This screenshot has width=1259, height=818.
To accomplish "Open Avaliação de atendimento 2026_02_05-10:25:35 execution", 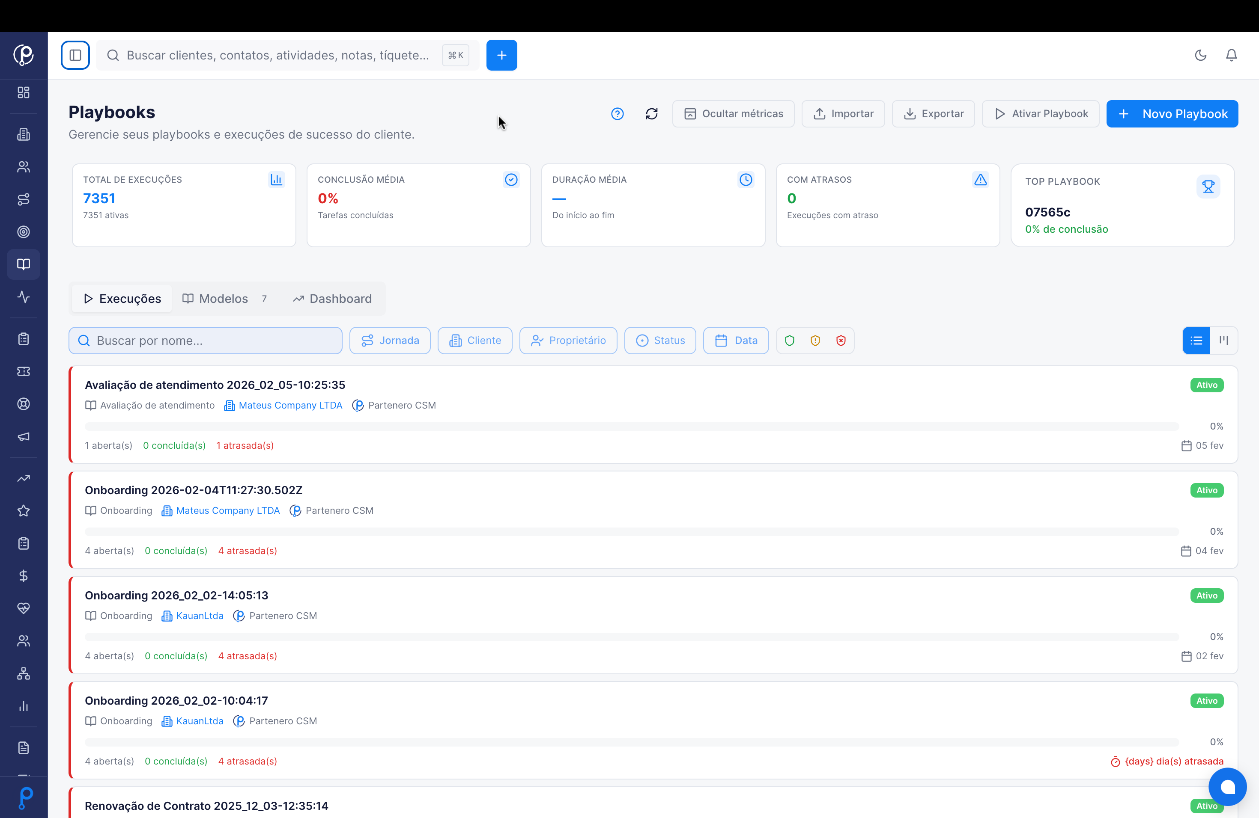I will tap(215, 385).
